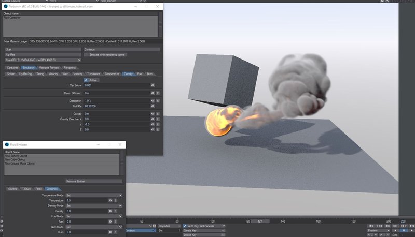This screenshot has height=237, width=415.
Task: Open the envelope E button for emitter Density
Action: click(115, 211)
